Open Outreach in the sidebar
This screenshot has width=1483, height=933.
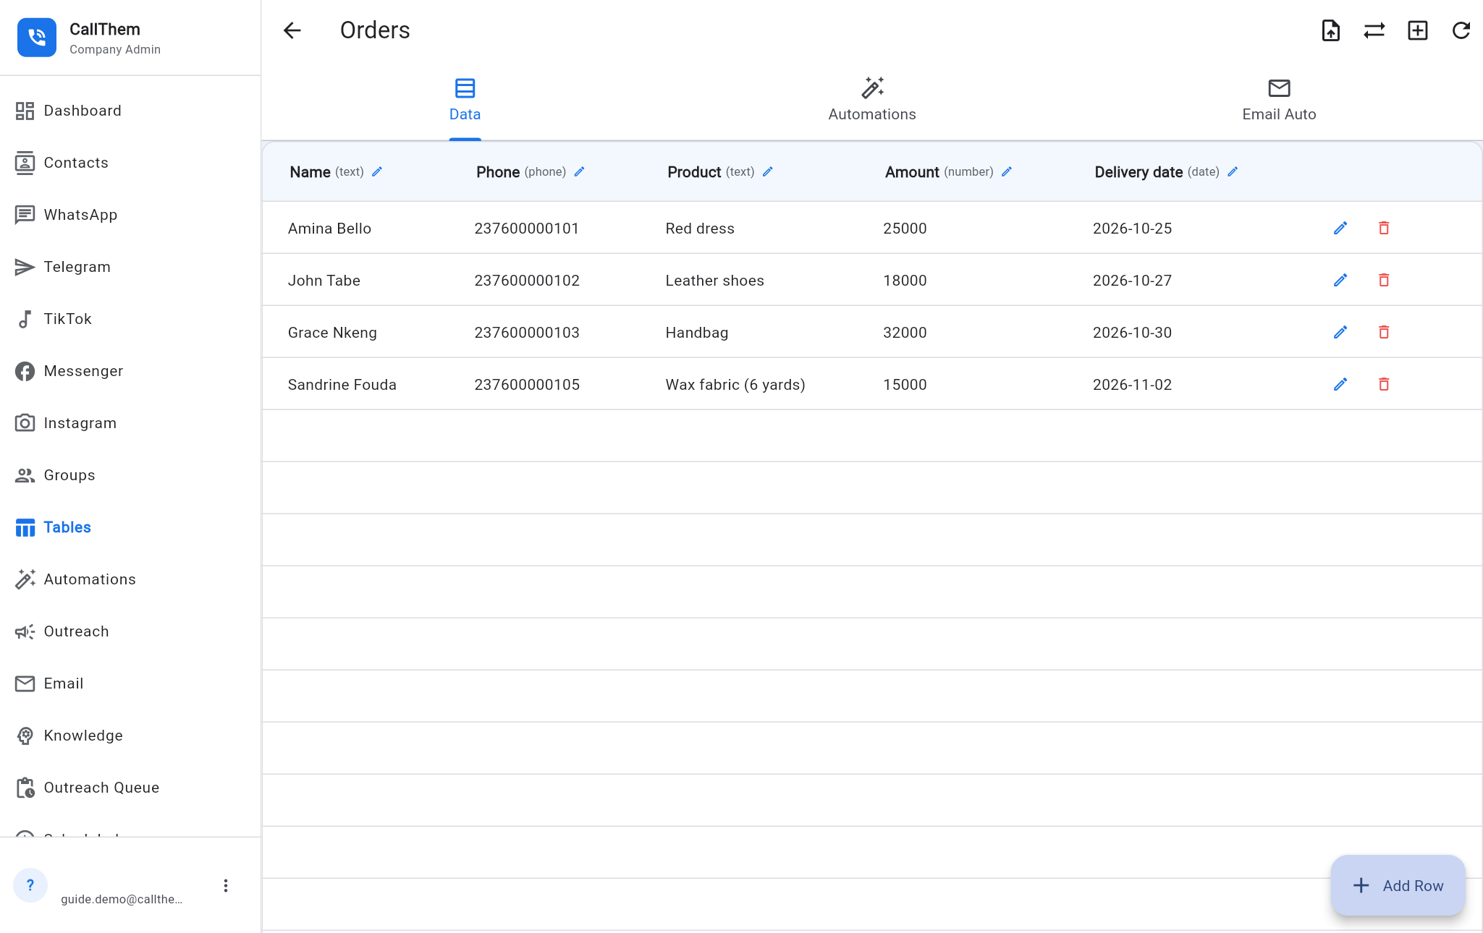click(x=130, y=631)
